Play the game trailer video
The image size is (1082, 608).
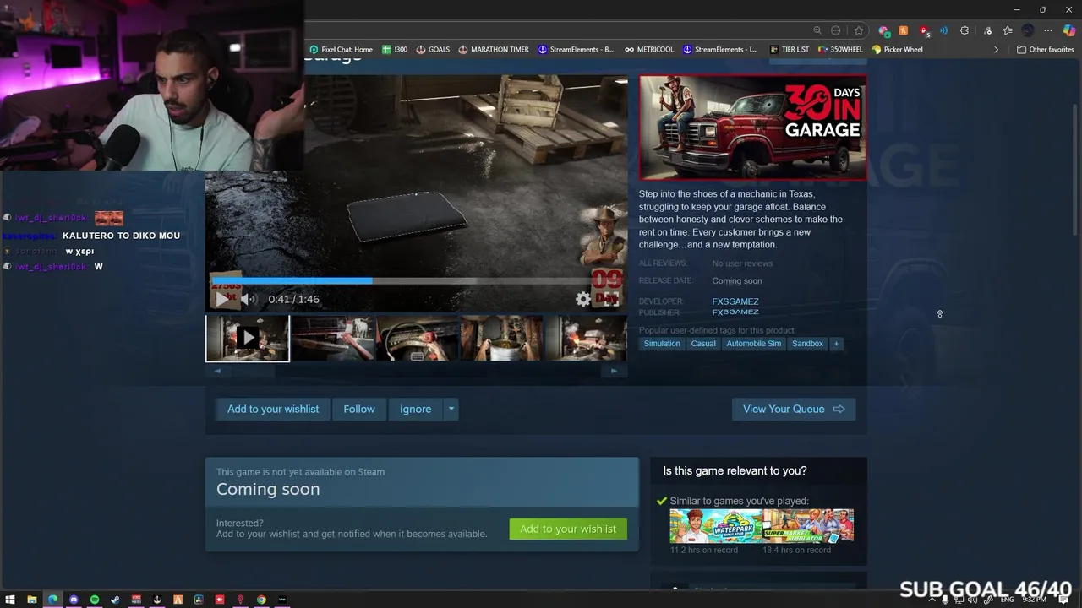(x=221, y=299)
